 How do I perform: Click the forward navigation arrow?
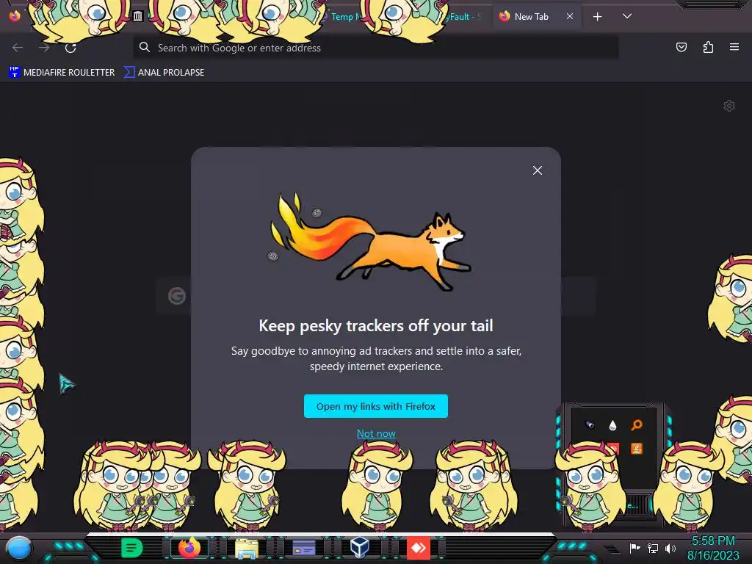(44, 48)
